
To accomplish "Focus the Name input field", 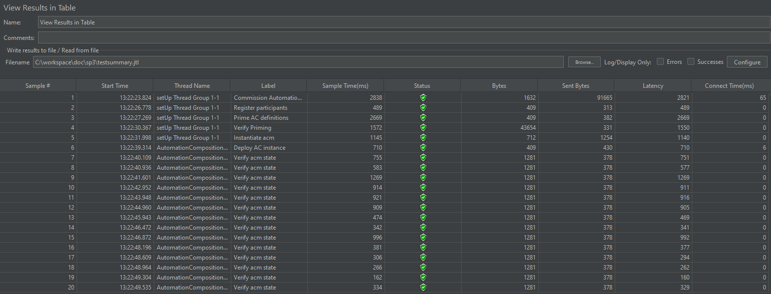I will pyautogui.click(x=404, y=22).
